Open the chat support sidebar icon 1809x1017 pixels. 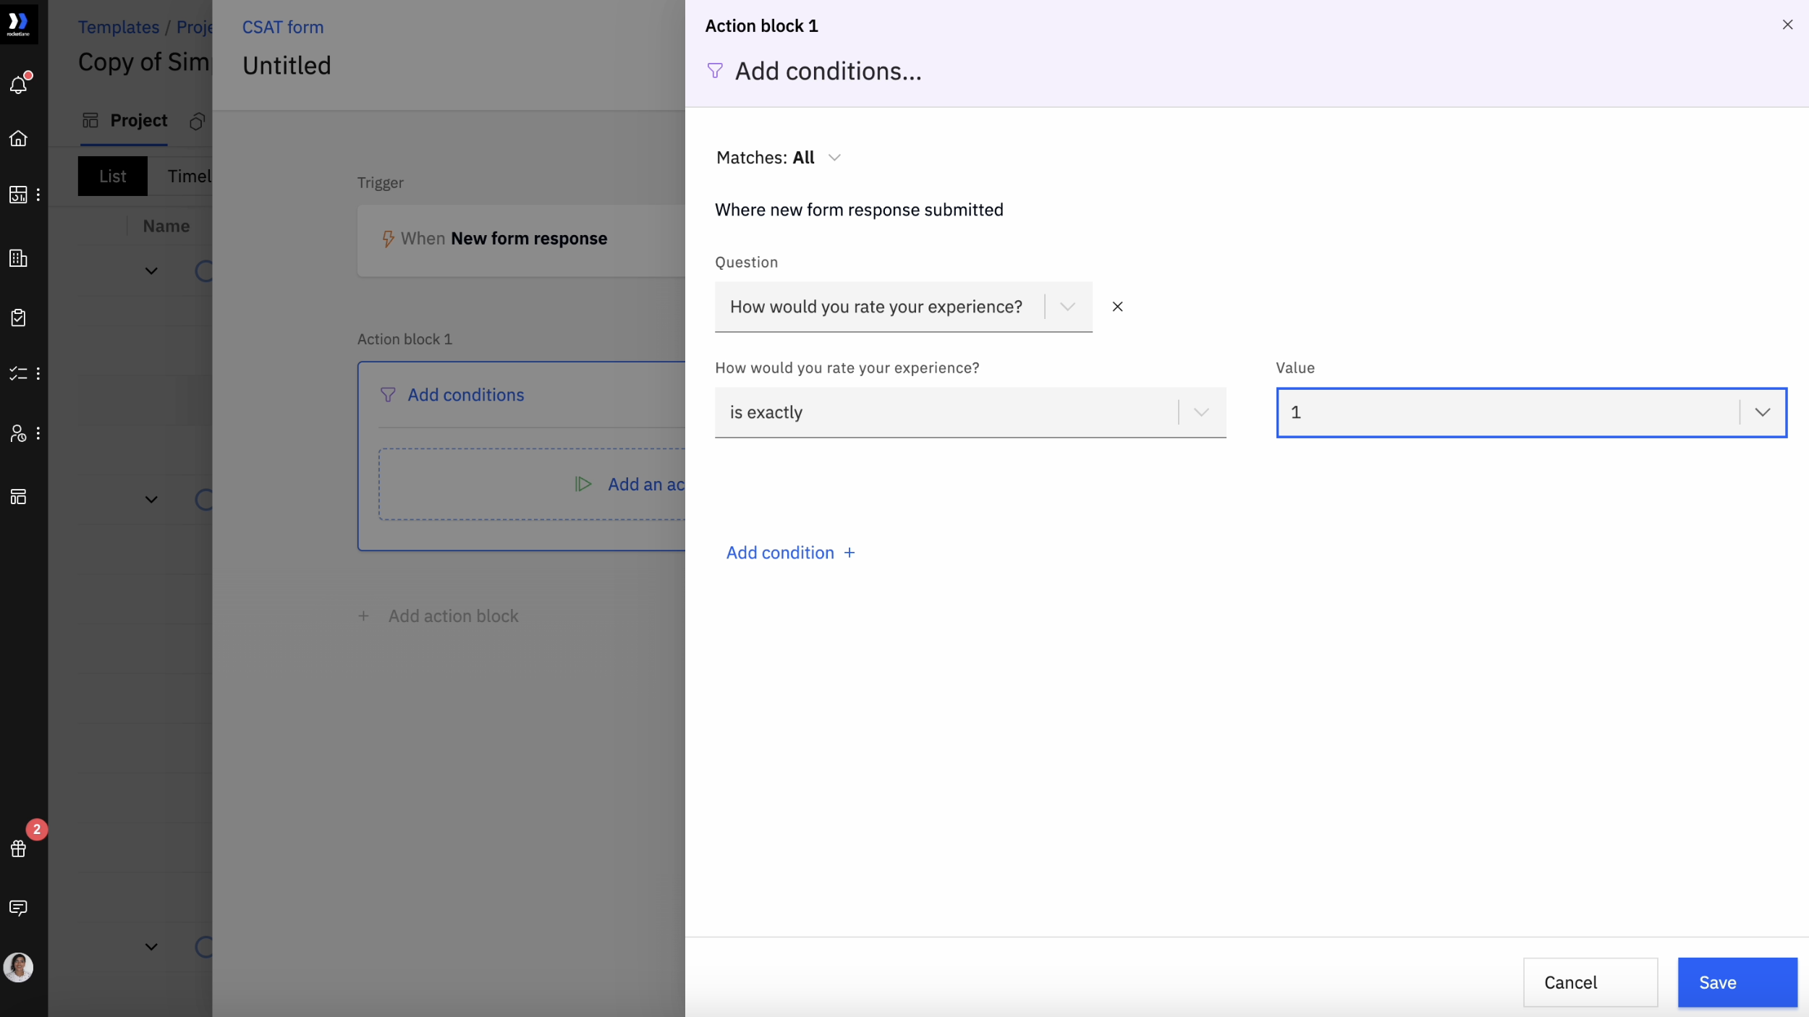[x=18, y=908]
